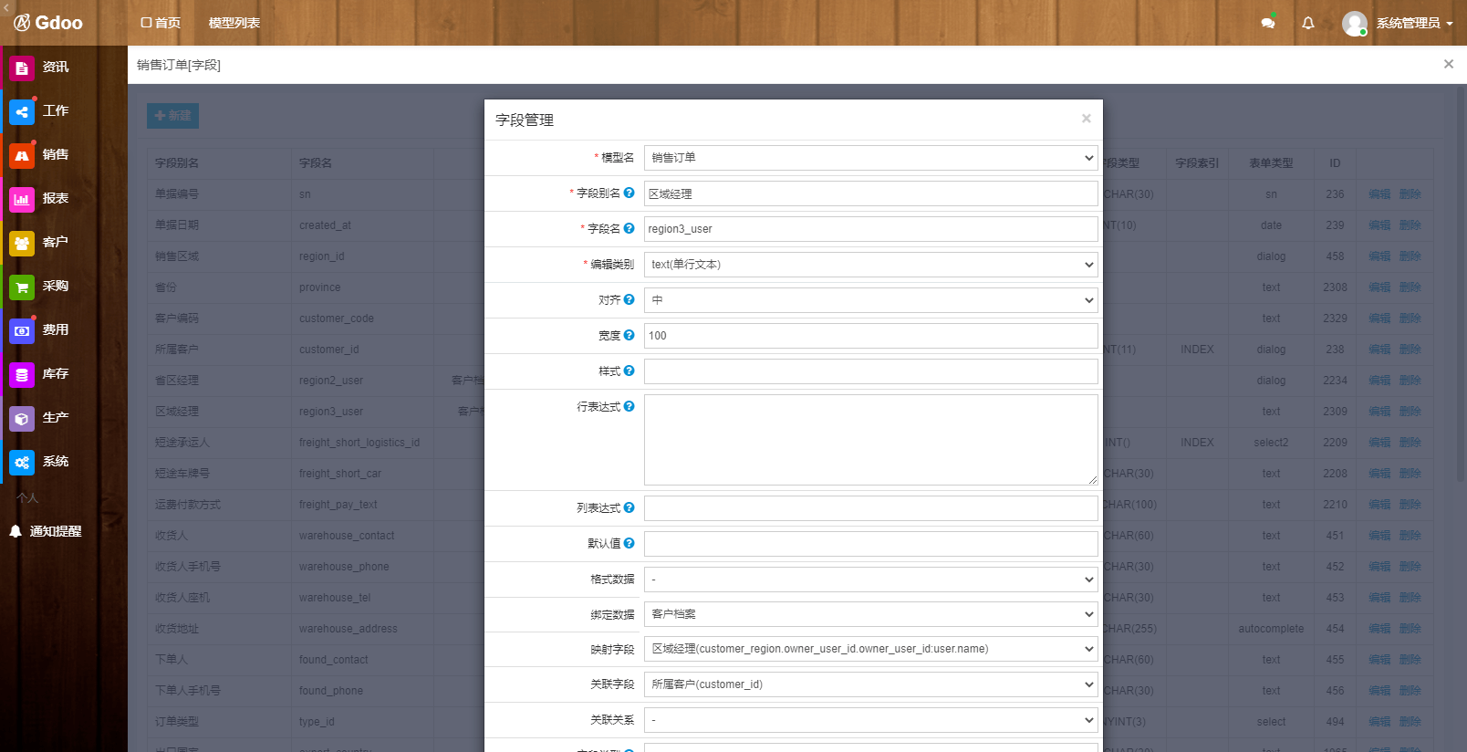
Task: Click into the 字段名 input field
Action: tap(870, 229)
